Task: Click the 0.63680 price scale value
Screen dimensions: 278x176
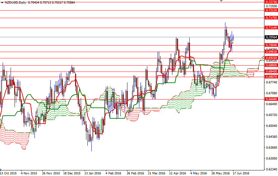Action: 272,148
